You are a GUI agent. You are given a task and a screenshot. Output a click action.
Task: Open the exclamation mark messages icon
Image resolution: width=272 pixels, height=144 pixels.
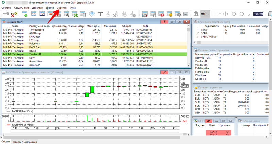pyautogui.click(x=92, y=14)
